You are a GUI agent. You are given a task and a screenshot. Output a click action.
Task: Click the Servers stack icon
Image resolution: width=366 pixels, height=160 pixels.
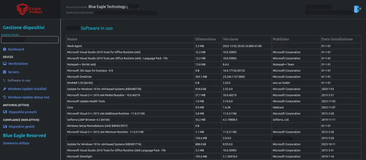tap(4, 72)
